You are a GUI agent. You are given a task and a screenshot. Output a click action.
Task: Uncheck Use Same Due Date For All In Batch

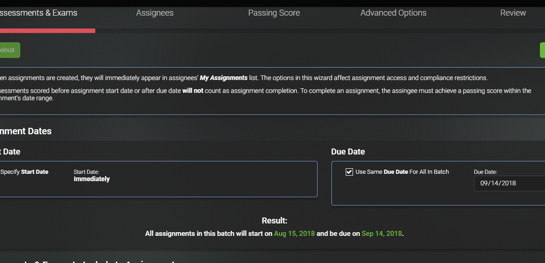tap(349, 172)
